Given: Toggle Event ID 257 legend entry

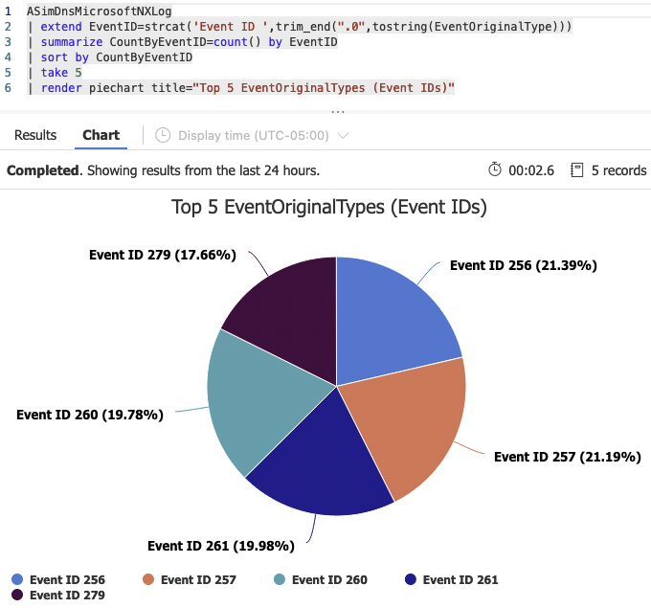Looking at the screenshot, I should (x=198, y=579).
